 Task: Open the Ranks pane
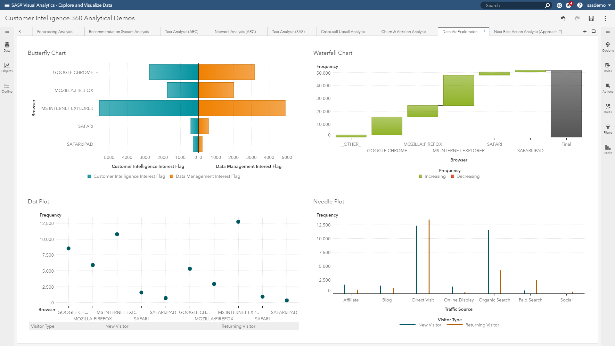click(608, 149)
